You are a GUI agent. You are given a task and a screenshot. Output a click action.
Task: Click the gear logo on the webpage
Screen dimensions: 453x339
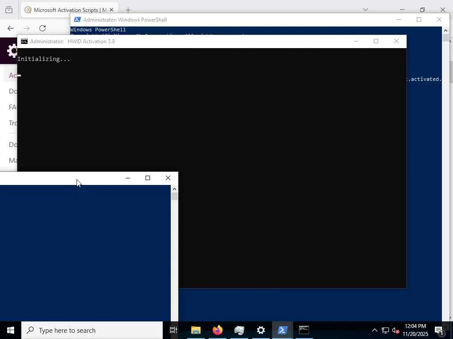[x=12, y=51]
